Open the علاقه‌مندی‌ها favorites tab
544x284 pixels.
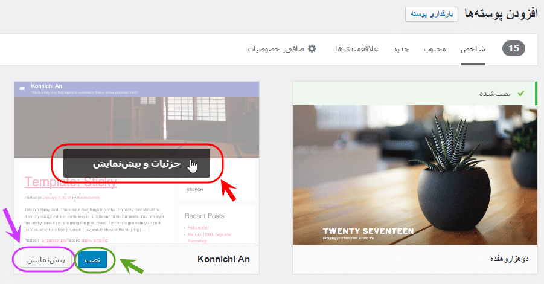pyautogui.click(x=357, y=49)
